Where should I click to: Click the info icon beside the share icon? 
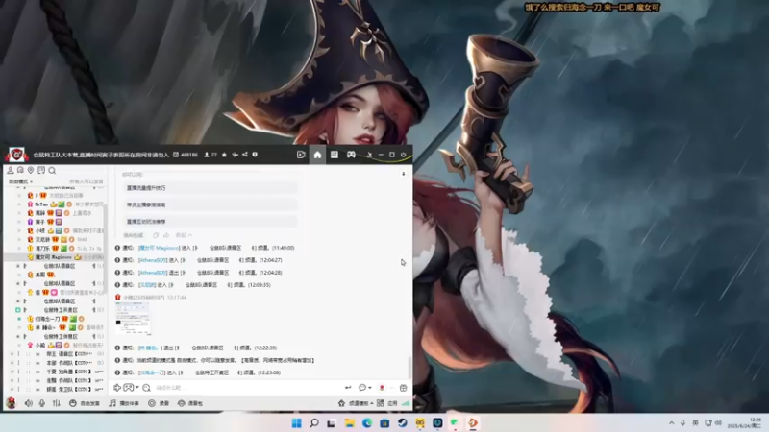tap(255, 155)
